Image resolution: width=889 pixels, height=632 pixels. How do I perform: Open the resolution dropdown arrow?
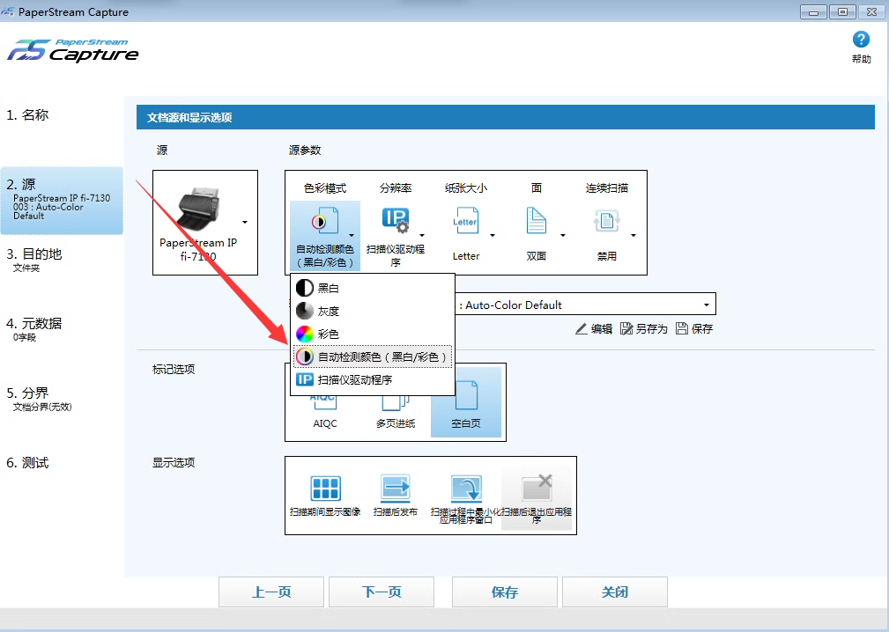pyautogui.click(x=422, y=235)
